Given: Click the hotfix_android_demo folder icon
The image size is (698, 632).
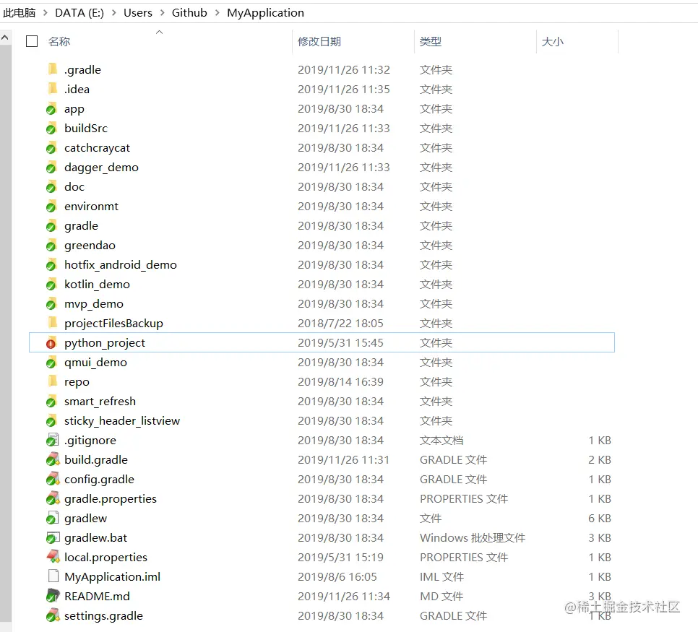Looking at the screenshot, I should [52, 265].
